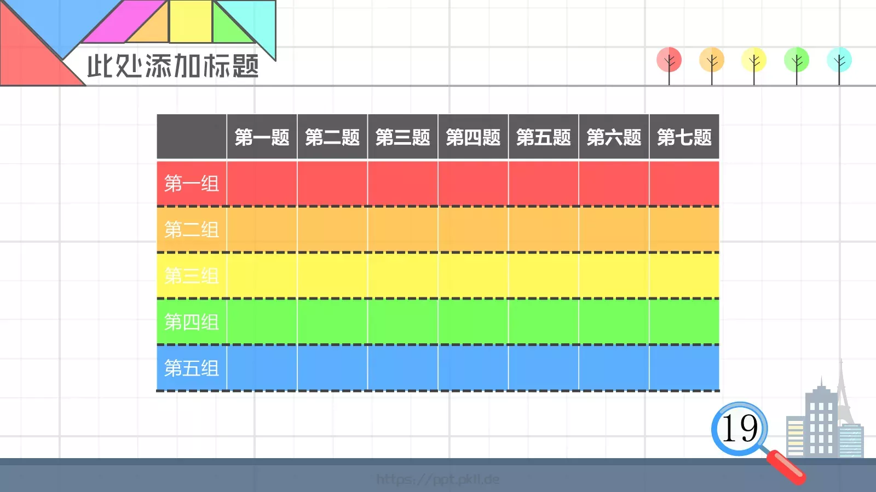Select the 第二题 column header

pyautogui.click(x=332, y=137)
